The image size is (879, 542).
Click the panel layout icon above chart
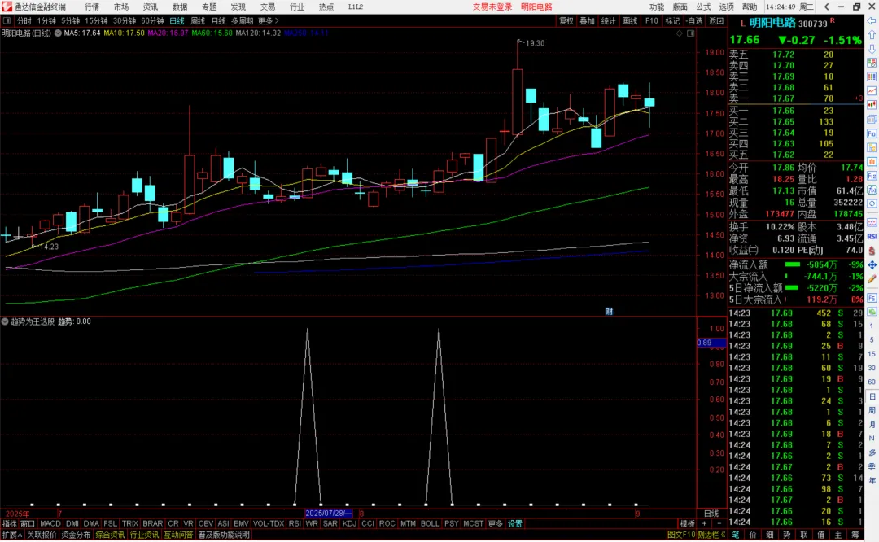tap(691, 33)
